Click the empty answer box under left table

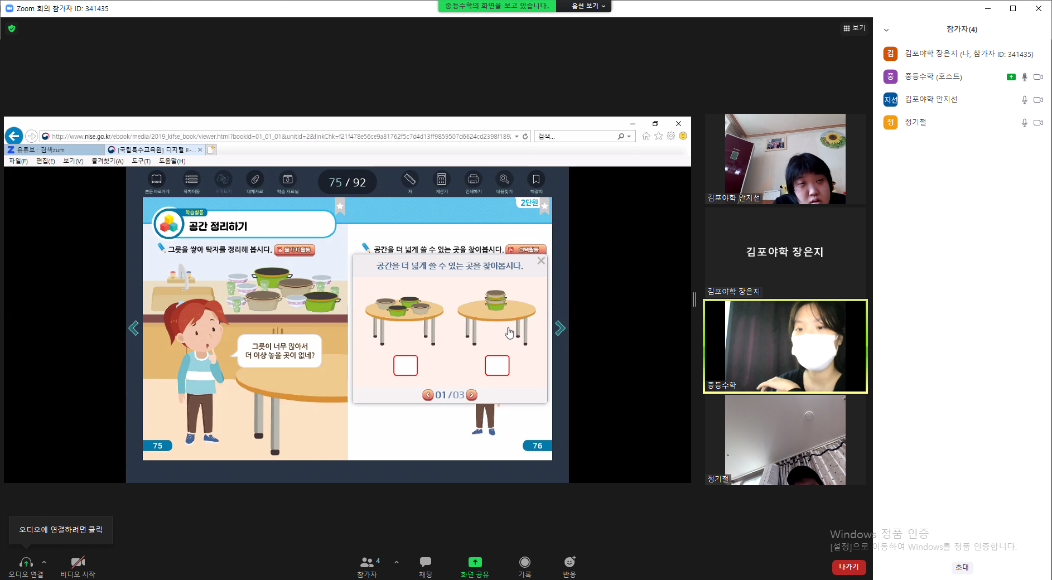point(406,365)
